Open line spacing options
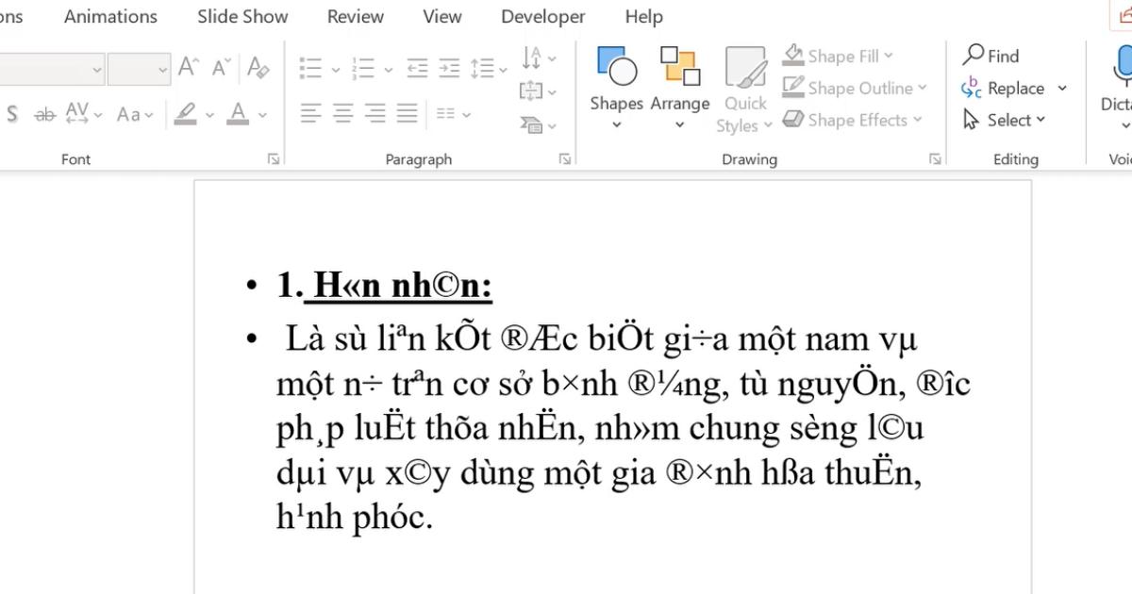This screenshot has width=1132, height=594. coord(489,68)
